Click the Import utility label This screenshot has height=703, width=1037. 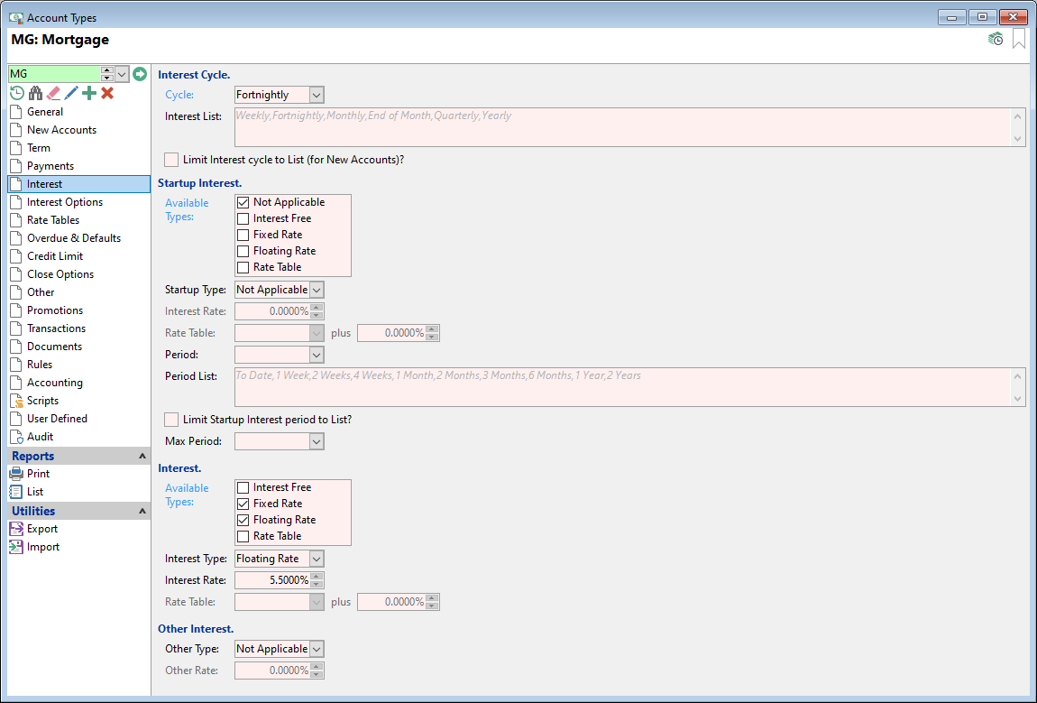(x=43, y=547)
